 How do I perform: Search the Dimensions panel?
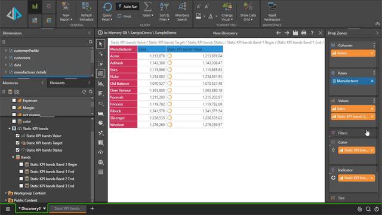coord(91,42)
